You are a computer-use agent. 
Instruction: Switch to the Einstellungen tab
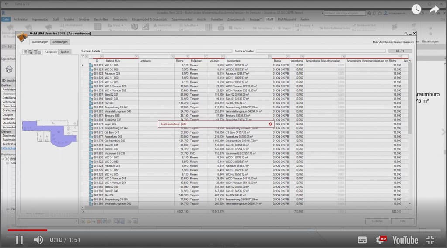click(x=60, y=42)
